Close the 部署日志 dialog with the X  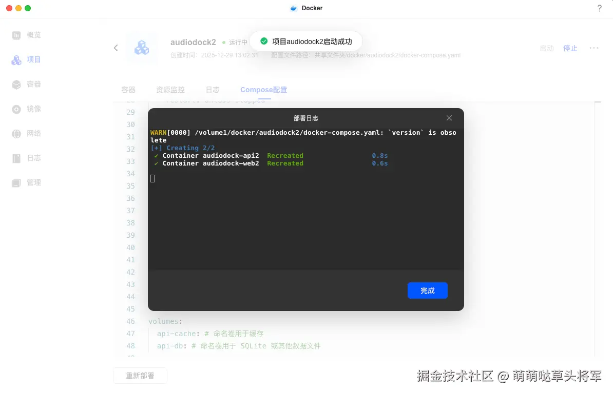449,117
